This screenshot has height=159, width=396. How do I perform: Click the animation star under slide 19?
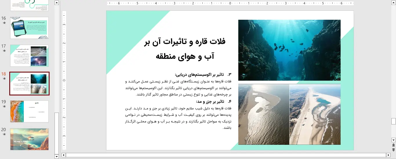pos(4,106)
